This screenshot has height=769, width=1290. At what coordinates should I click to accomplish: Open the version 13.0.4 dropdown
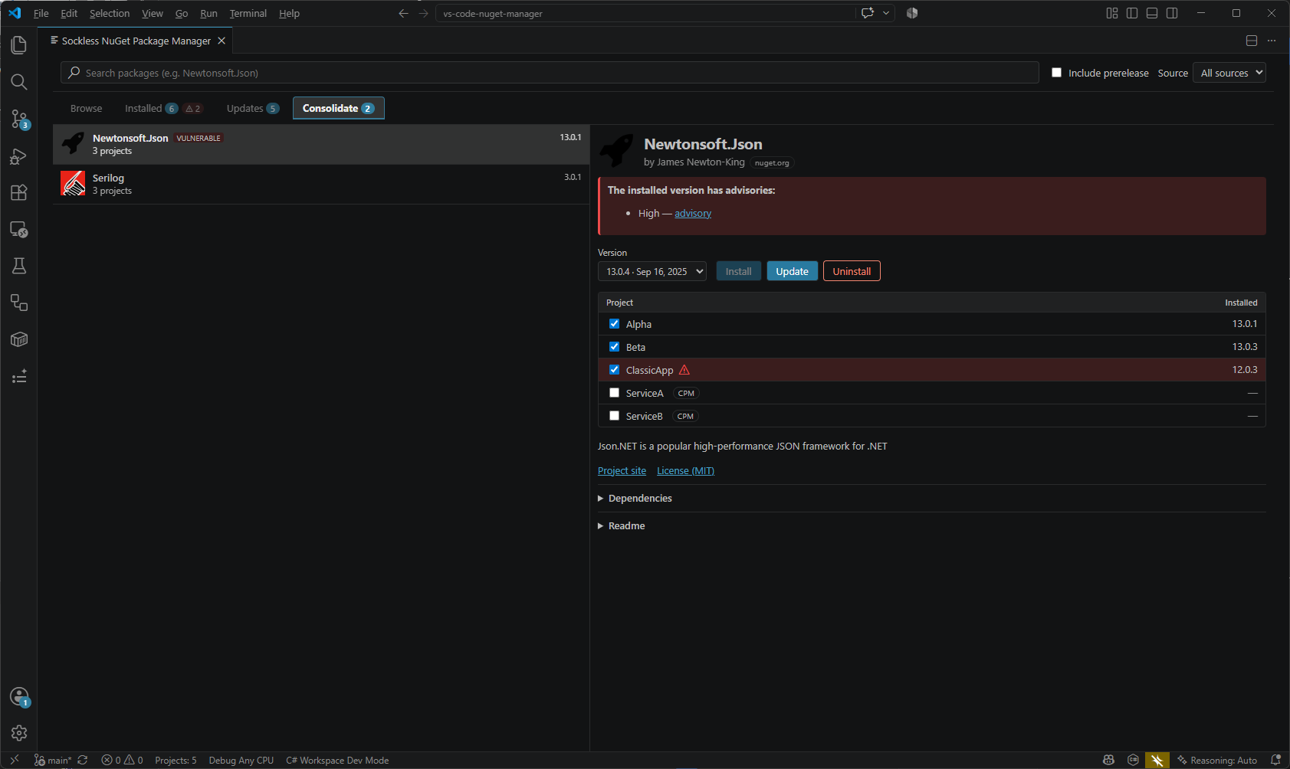pos(652,271)
